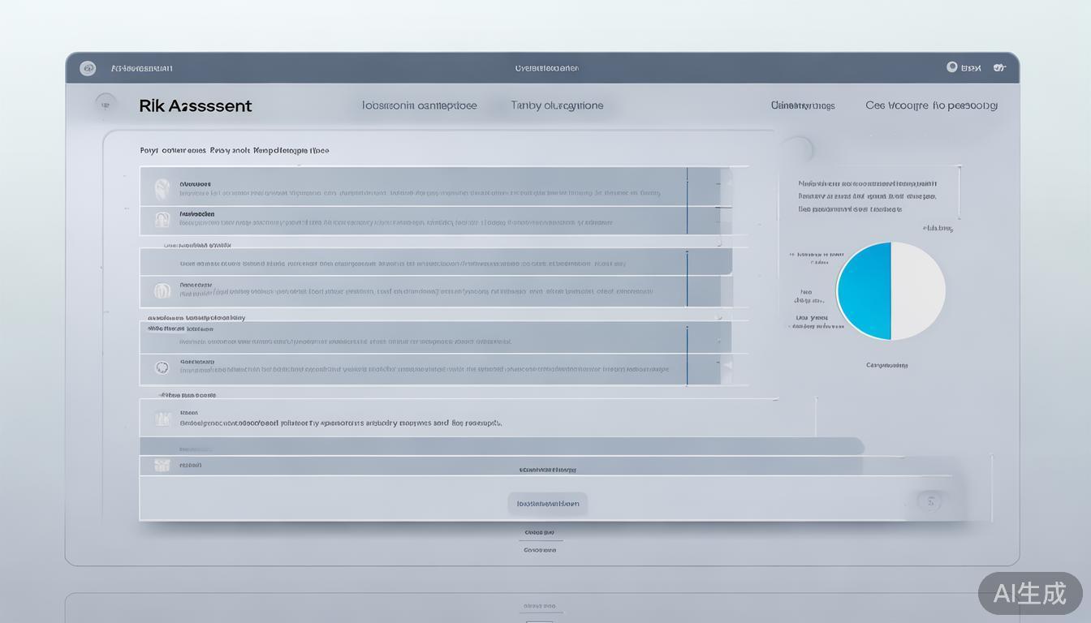Viewport: 1091px width, 623px height.
Task: Click the circular icon left of Rik Assessment heading
Action: tap(105, 103)
